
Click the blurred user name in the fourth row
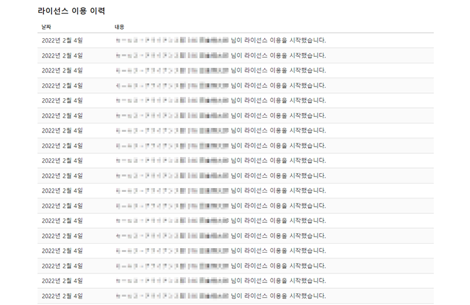[x=172, y=85]
